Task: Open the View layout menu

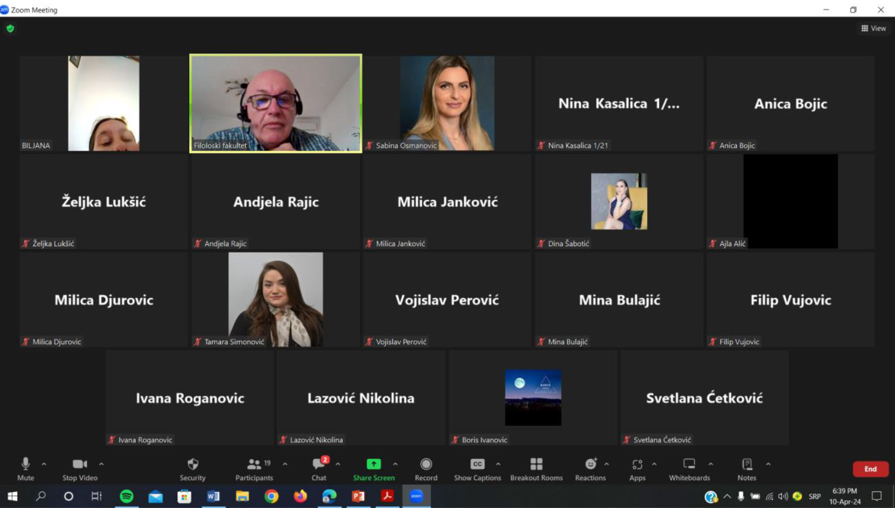Action: coord(873,29)
